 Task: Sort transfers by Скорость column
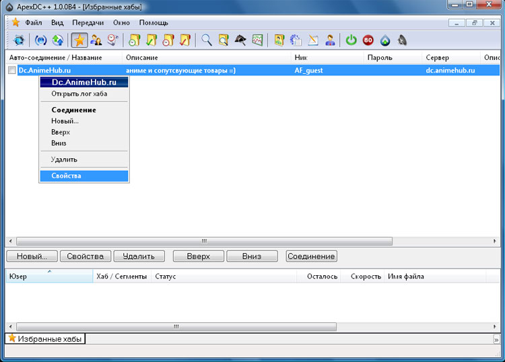(363, 277)
